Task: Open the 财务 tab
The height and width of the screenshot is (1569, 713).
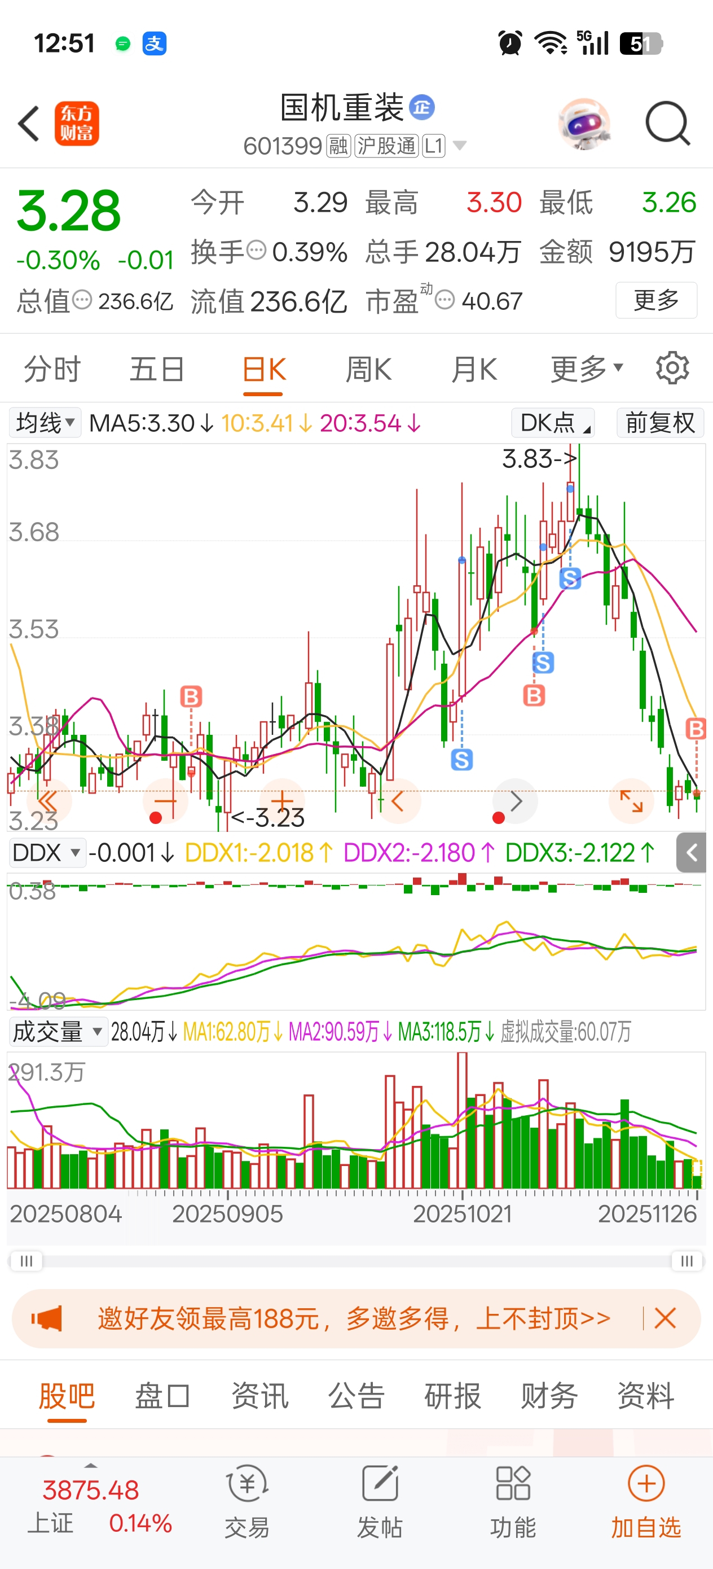Action: [x=549, y=1395]
